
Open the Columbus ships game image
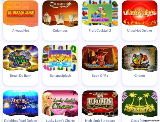pyautogui.click(x=60, y=13)
